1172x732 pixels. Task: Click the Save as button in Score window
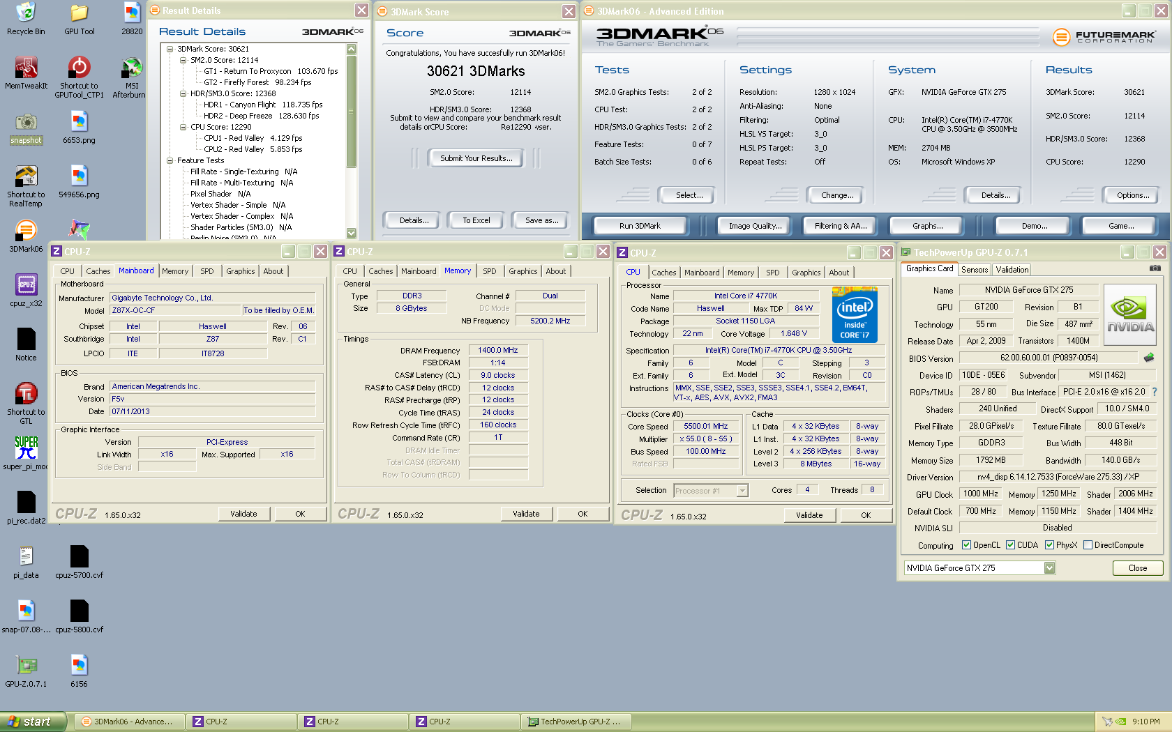(x=542, y=220)
